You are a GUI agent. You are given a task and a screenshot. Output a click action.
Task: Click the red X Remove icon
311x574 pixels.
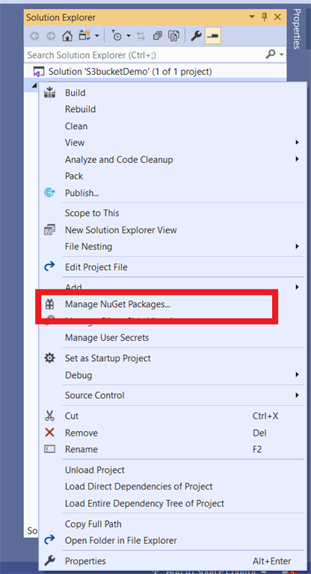coord(49,433)
